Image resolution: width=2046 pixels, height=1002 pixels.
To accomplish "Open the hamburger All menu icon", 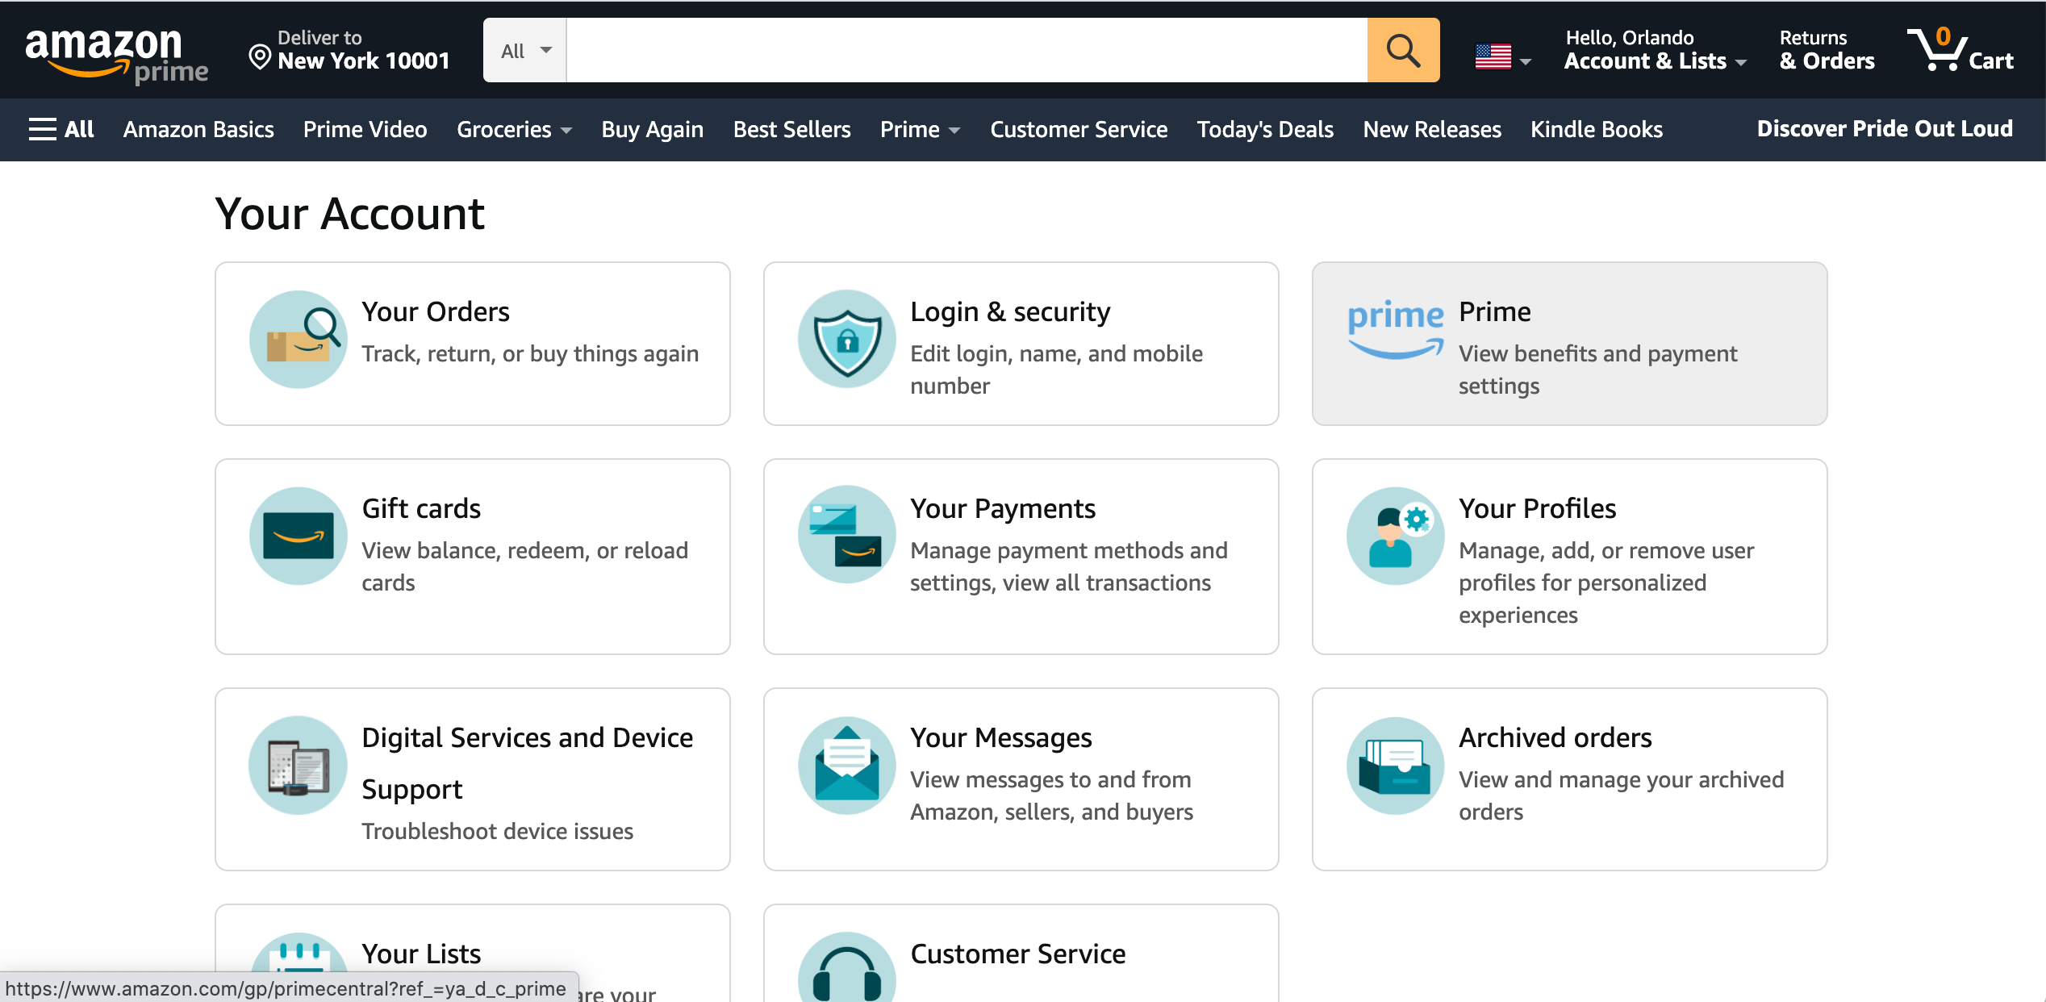I will (42, 129).
